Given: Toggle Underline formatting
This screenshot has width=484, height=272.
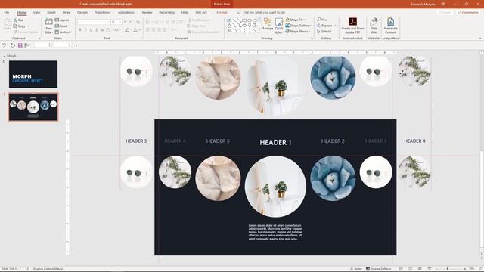Looking at the screenshot, I should click(91, 30).
